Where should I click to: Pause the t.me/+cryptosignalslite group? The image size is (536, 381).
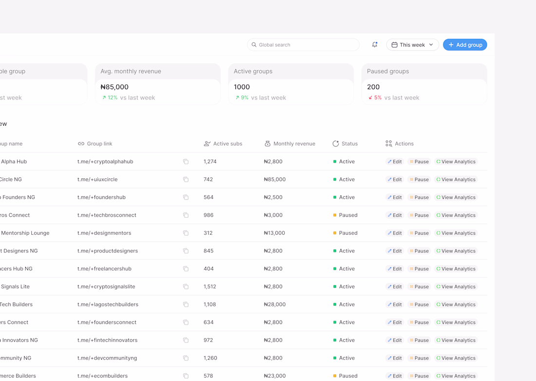point(419,286)
